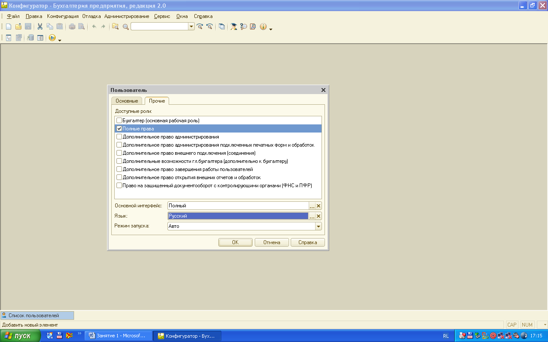Click the Save diskette icon

coord(28,27)
